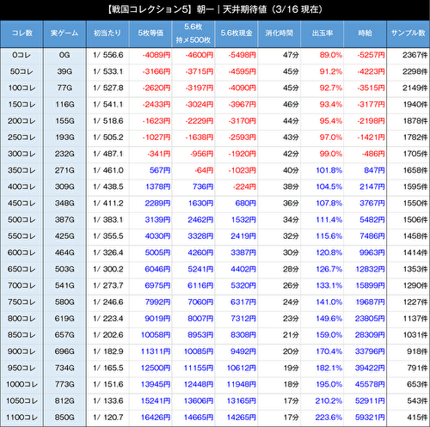Select the 0コレ row label
This screenshot has height=427, width=430.
click(x=21, y=55)
